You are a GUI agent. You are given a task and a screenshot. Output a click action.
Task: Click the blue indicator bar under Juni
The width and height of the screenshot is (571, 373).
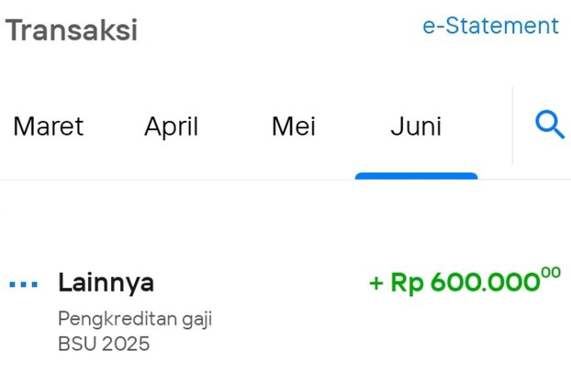click(416, 175)
